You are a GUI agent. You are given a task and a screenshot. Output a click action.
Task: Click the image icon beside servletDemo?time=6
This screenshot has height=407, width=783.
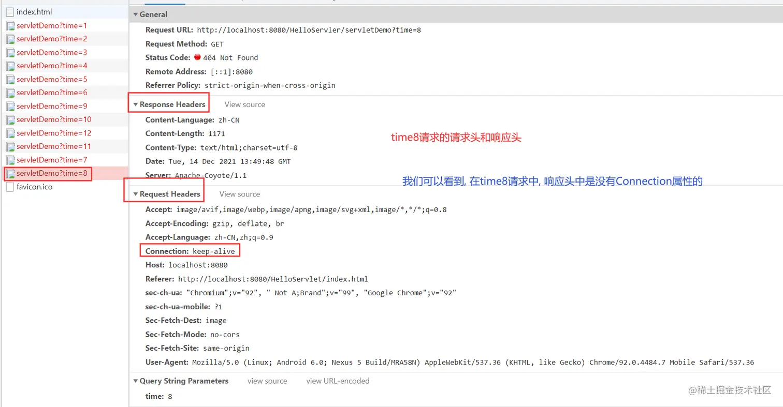10,93
